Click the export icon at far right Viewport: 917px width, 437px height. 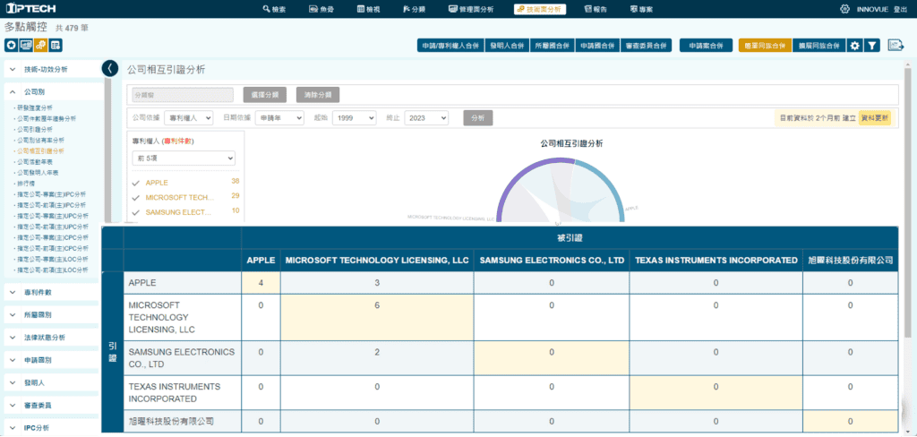click(x=895, y=45)
